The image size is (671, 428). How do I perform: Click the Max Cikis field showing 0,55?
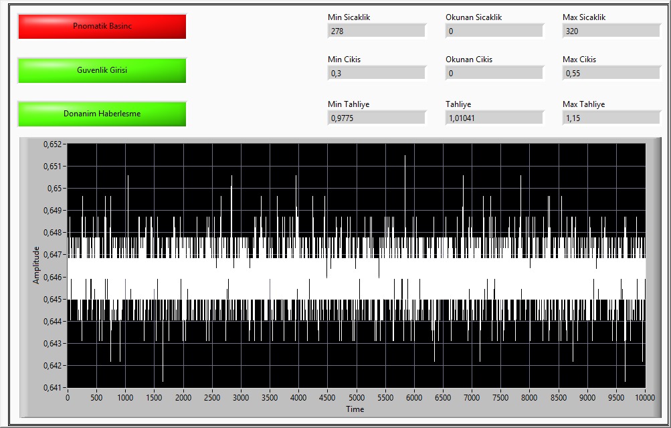coord(611,73)
